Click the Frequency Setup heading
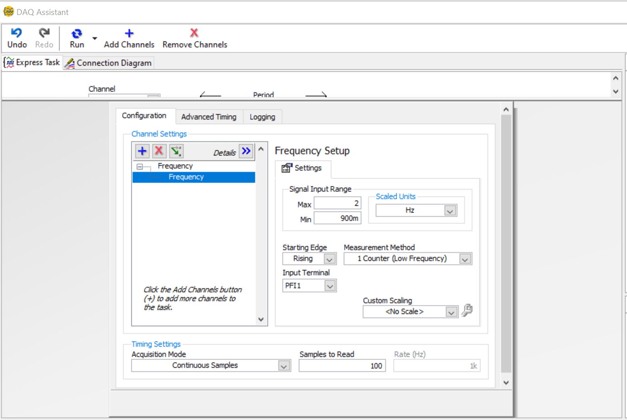The height and width of the screenshot is (420, 627). (x=312, y=151)
